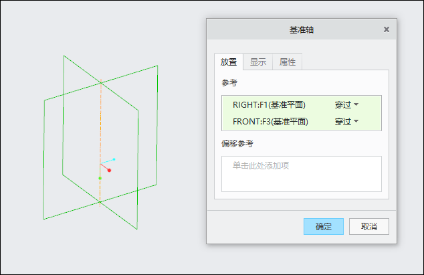Expand 穿过 dropdown for FRONT:F3
This screenshot has width=424, height=275.
click(346, 122)
